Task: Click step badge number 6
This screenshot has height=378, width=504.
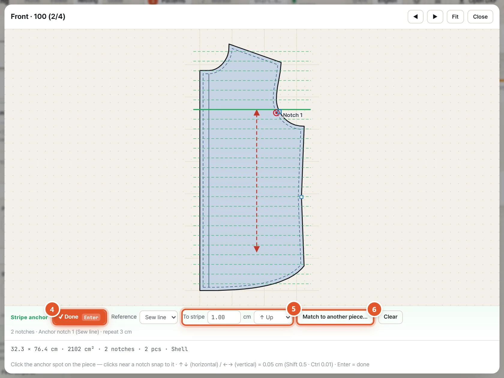Action: 374,309
